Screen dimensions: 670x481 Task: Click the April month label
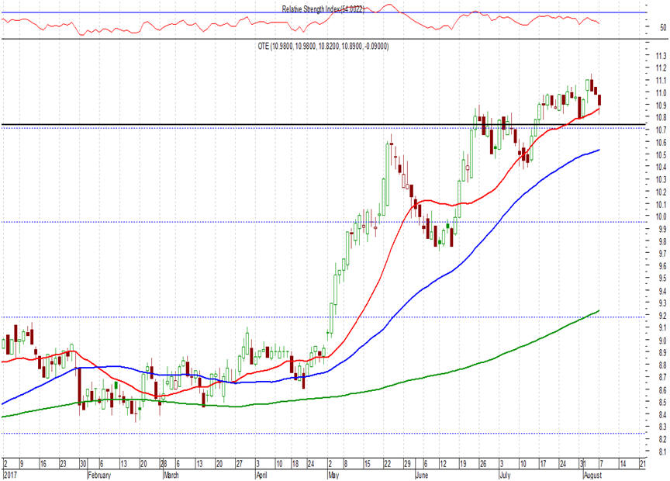point(261,475)
